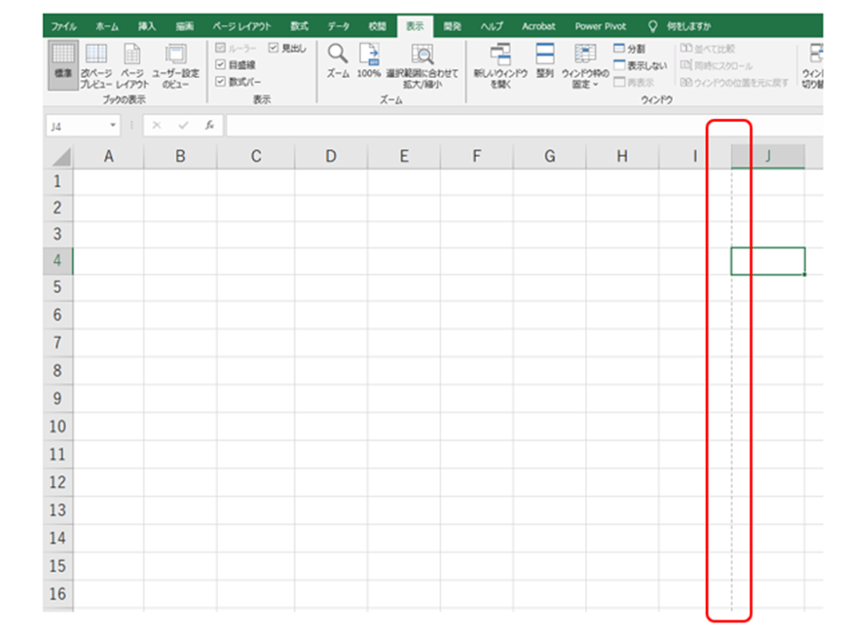The height and width of the screenshot is (640, 846).
Task: Click the 分割 split button
Action: coord(628,48)
